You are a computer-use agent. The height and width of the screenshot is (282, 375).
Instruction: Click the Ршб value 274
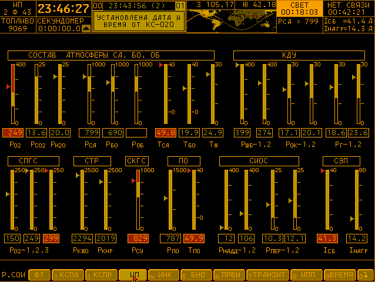click(x=264, y=133)
